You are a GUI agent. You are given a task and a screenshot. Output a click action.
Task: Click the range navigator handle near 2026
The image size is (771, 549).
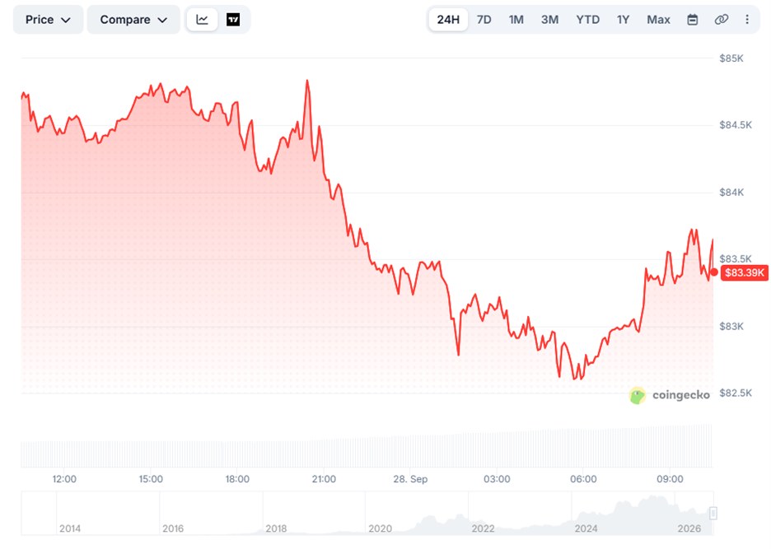pyautogui.click(x=713, y=513)
